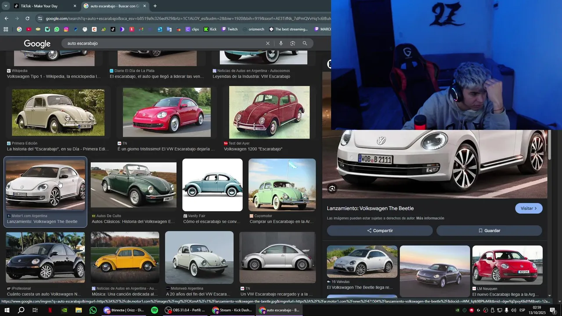Viewport: 562px width, 316px height.
Task: Switch to OBS 31.0.4 taskbar window
Action: (x=185, y=310)
